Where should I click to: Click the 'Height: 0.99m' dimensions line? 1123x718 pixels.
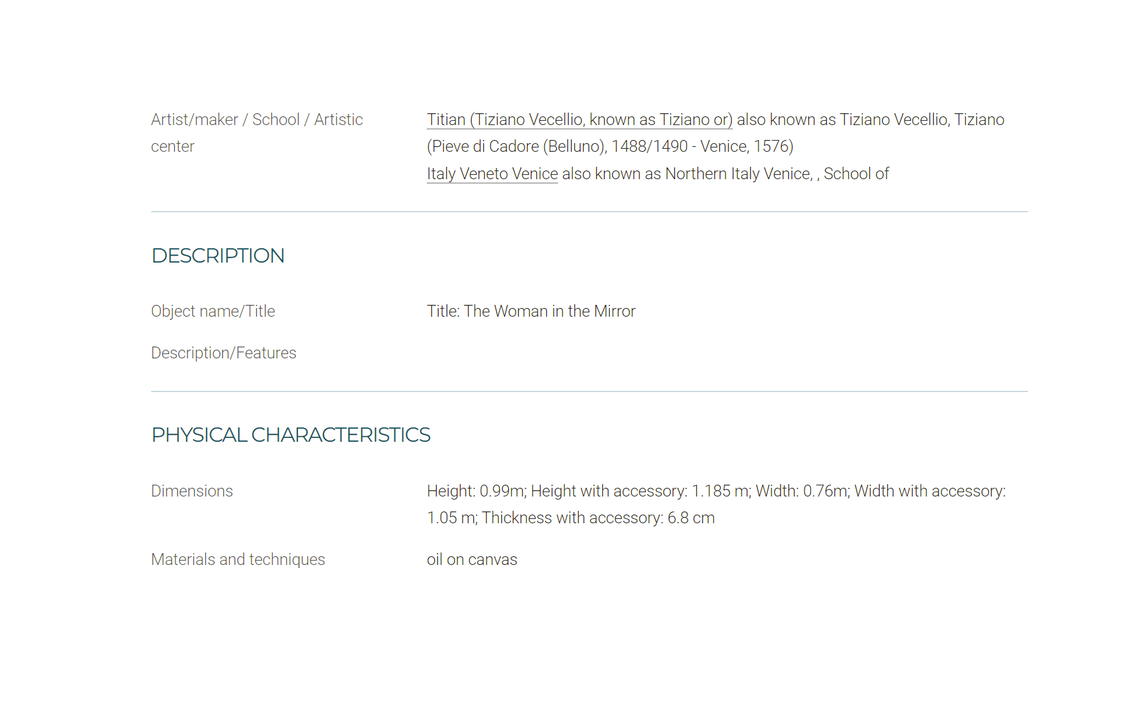point(716,491)
